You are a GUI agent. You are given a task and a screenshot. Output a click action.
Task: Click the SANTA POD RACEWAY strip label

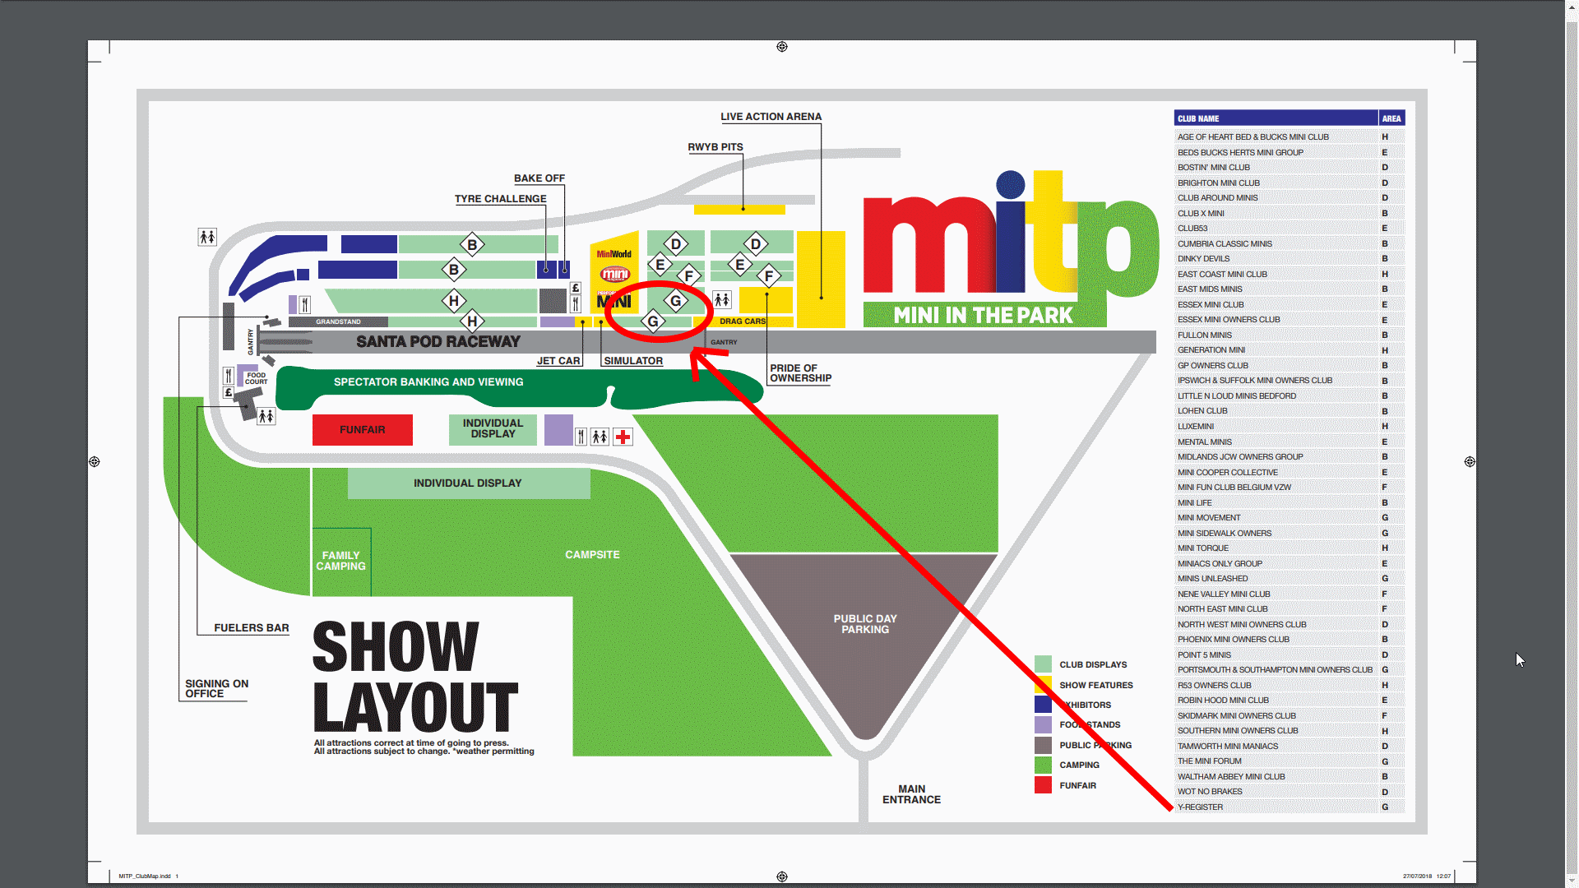point(438,341)
